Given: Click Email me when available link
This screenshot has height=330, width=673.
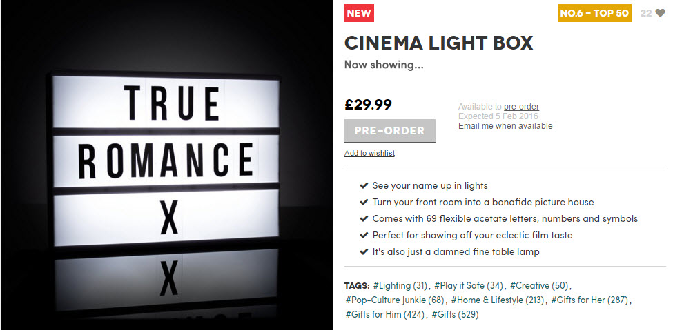Looking at the screenshot, I should (x=505, y=126).
